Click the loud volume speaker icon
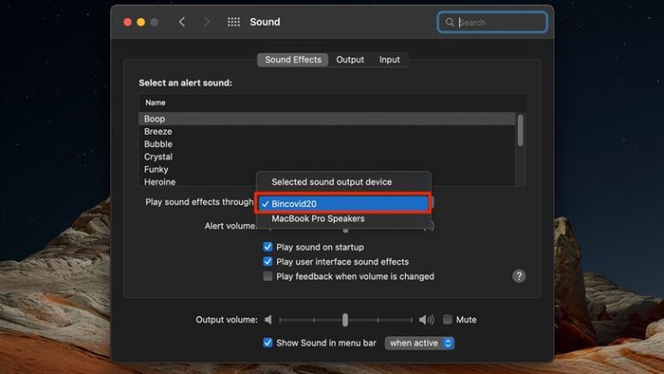The height and width of the screenshot is (374, 664). (426, 319)
